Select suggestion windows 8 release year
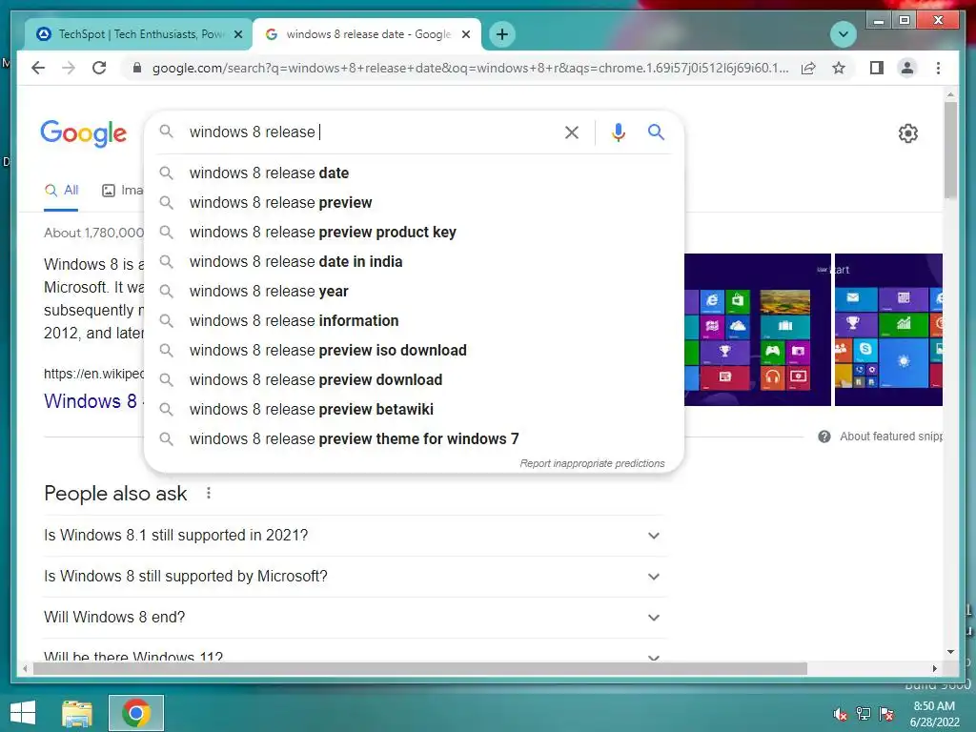The width and height of the screenshot is (976, 732). tap(414, 292)
